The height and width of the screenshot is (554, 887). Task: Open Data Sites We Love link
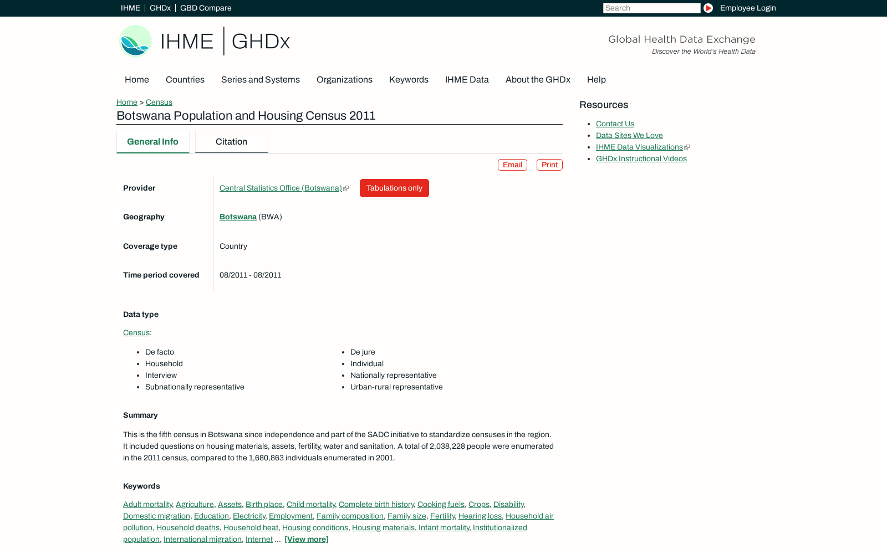(x=629, y=136)
